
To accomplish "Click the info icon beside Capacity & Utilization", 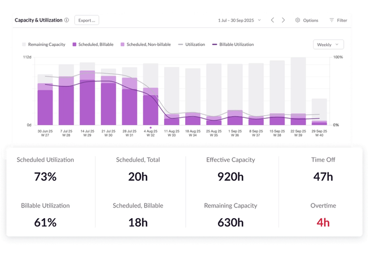I will [x=67, y=20].
